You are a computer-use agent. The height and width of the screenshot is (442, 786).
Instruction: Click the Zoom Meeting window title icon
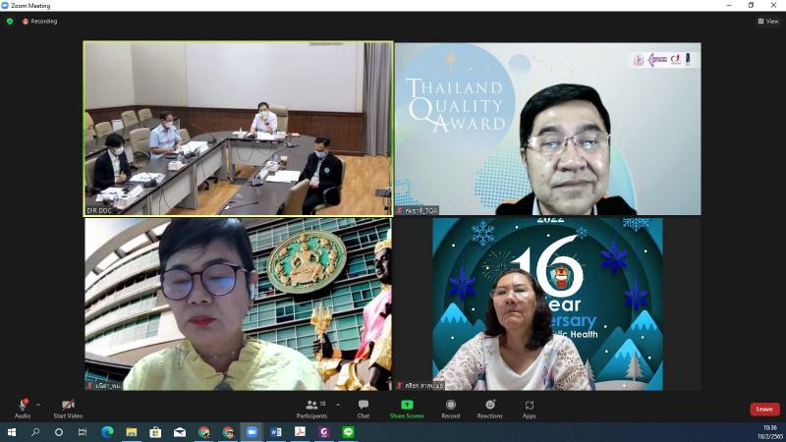point(5,6)
